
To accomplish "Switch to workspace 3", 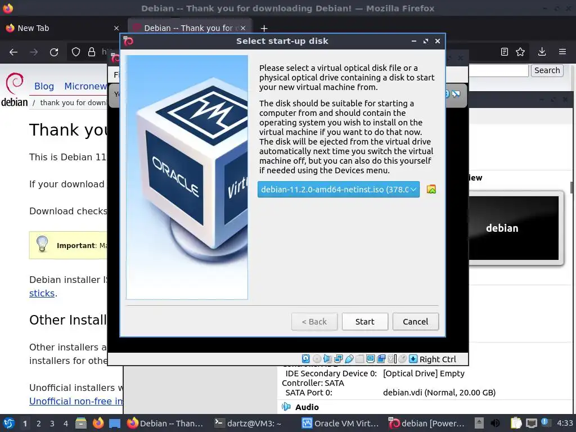I will coord(52,424).
